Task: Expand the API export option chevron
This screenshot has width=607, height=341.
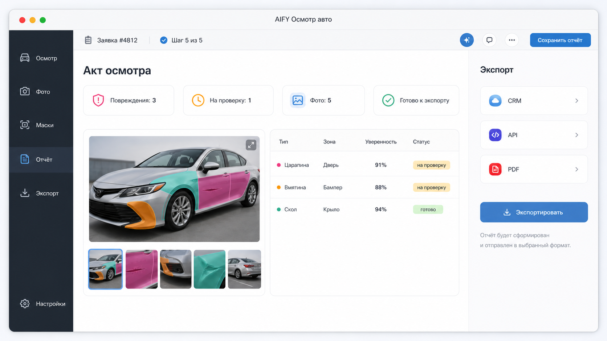Action: coord(577,135)
